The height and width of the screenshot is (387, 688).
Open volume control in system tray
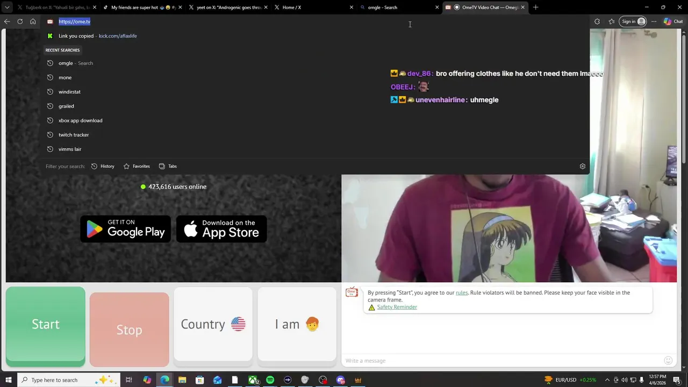tap(624, 380)
